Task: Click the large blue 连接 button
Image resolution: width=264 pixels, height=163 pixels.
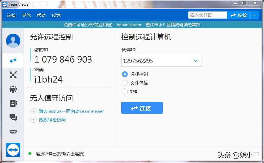Action: pyautogui.click(x=142, y=108)
